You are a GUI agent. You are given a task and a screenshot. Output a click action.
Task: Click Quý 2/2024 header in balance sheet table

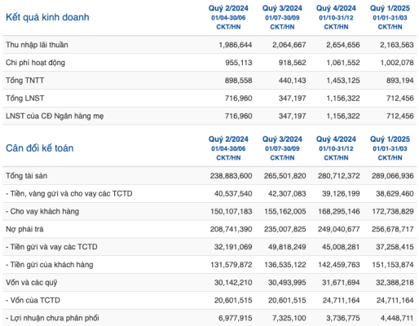click(228, 139)
